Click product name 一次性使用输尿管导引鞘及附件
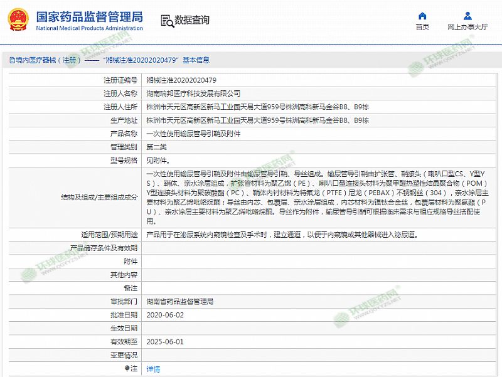The width and height of the screenshot is (502, 377). point(193,134)
